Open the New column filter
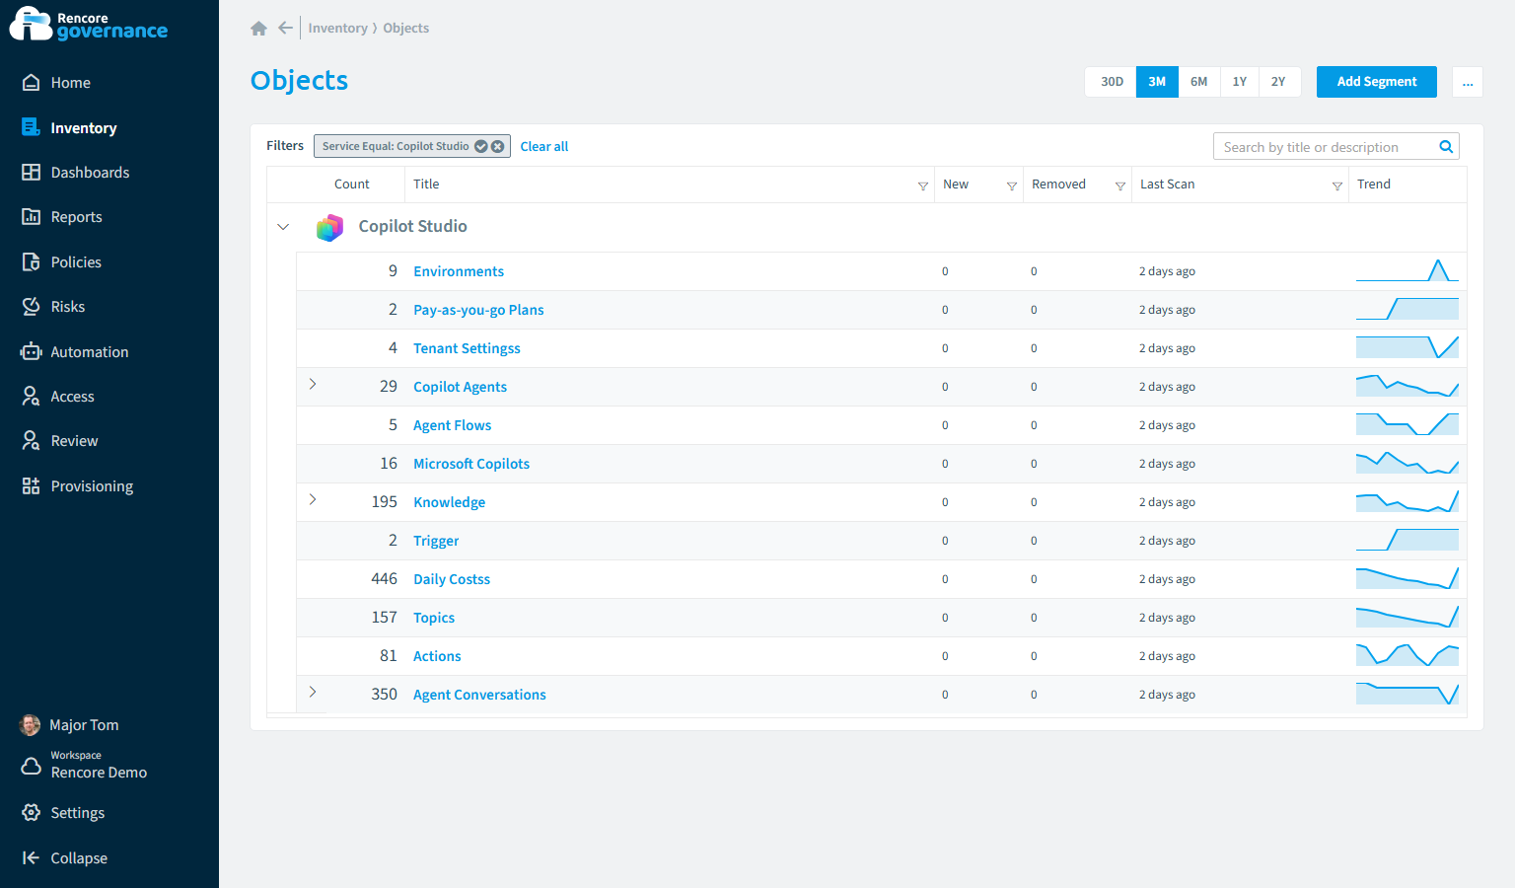Screen dimensions: 1515x888 1012,185
